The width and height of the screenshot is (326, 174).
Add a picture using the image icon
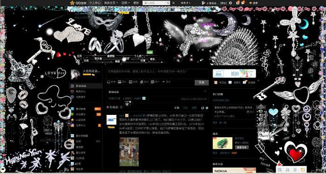[120, 82]
